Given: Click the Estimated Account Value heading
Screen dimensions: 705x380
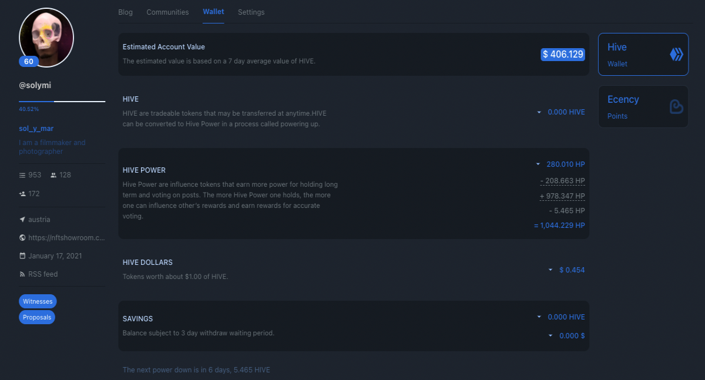Looking at the screenshot, I should pos(164,47).
